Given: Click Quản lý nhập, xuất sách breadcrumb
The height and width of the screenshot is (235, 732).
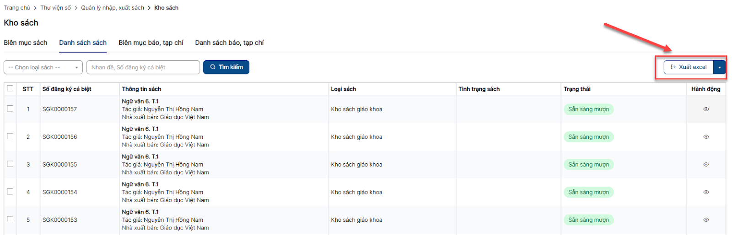Looking at the screenshot, I should (113, 8).
